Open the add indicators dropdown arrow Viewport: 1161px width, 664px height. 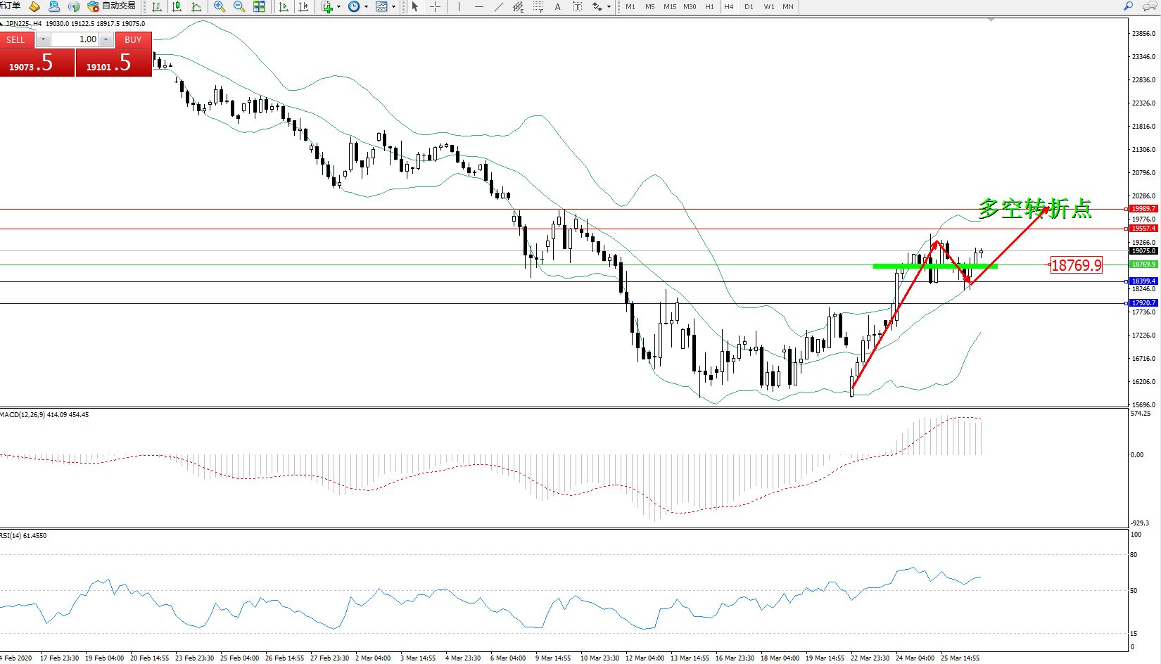click(339, 7)
